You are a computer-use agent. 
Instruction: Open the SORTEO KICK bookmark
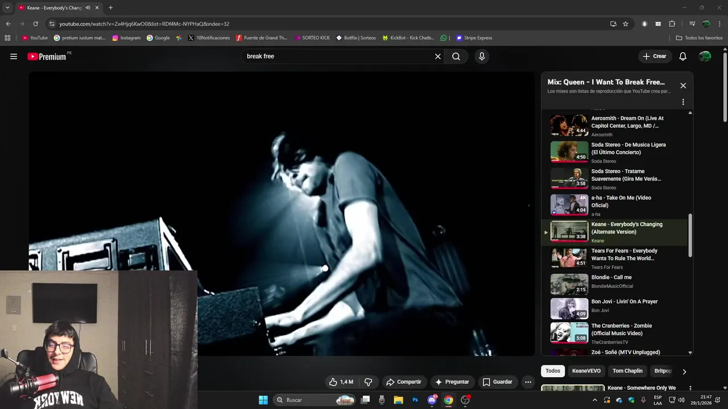point(312,38)
